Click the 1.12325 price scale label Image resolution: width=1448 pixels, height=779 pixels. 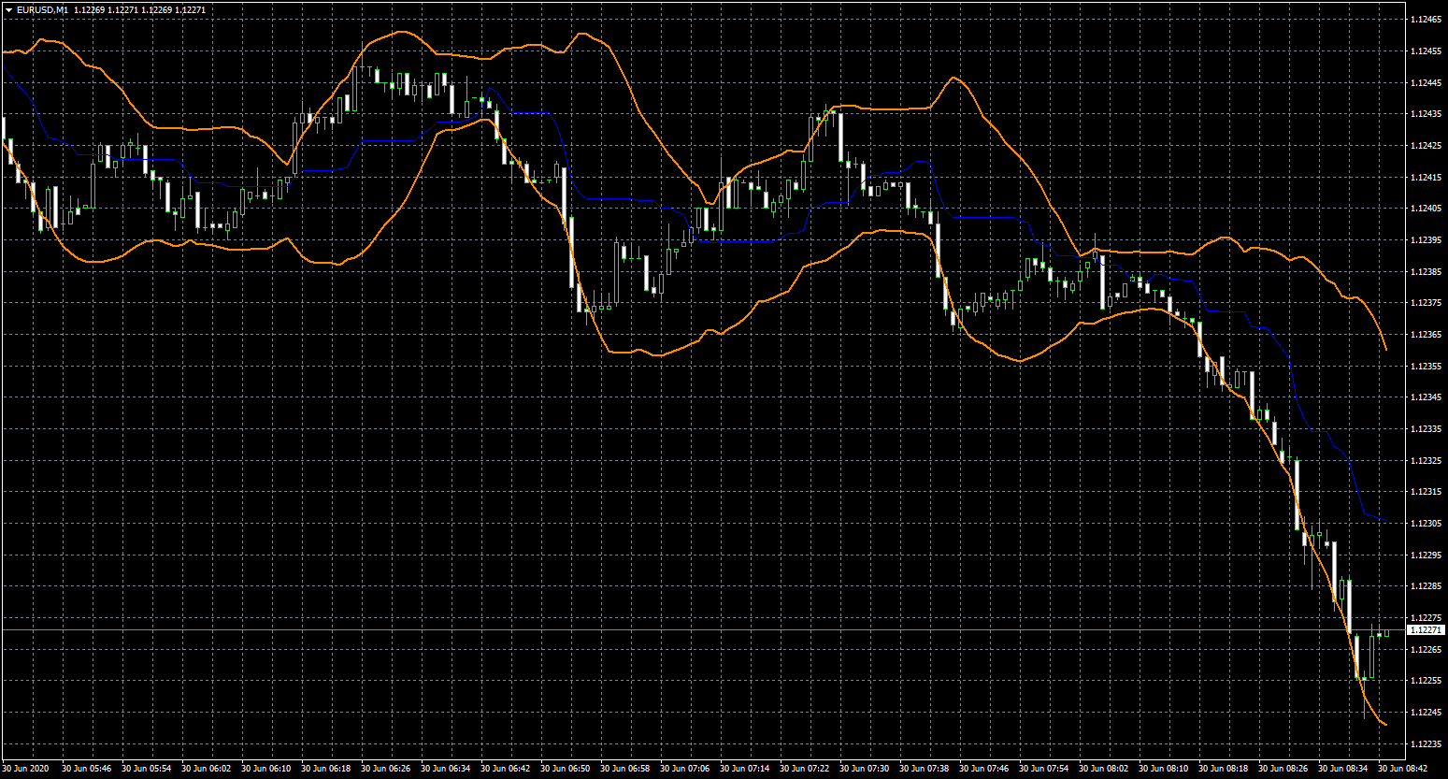1425,460
